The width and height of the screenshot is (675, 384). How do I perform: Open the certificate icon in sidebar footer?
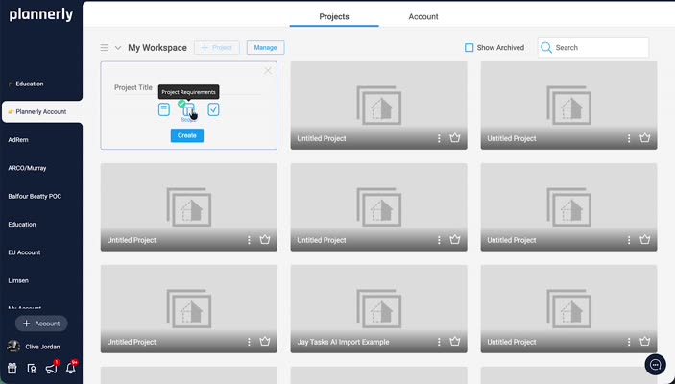click(x=32, y=369)
